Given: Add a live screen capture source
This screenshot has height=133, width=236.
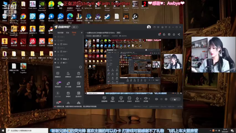Looking at the screenshot, I should pyautogui.click(x=104, y=99).
